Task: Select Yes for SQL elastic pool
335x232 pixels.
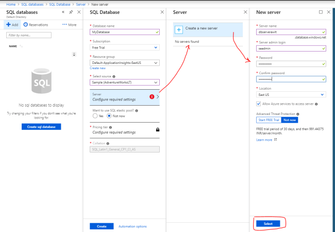Action: [x=95, y=116]
